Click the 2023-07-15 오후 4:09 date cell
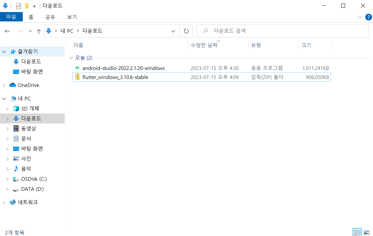The height and width of the screenshot is (236, 373). [214, 77]
